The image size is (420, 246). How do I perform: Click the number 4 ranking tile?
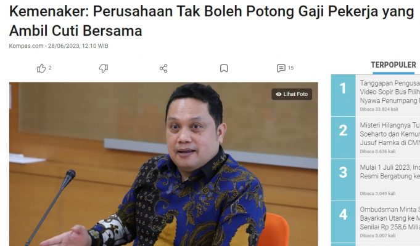(x=343, y=222)
